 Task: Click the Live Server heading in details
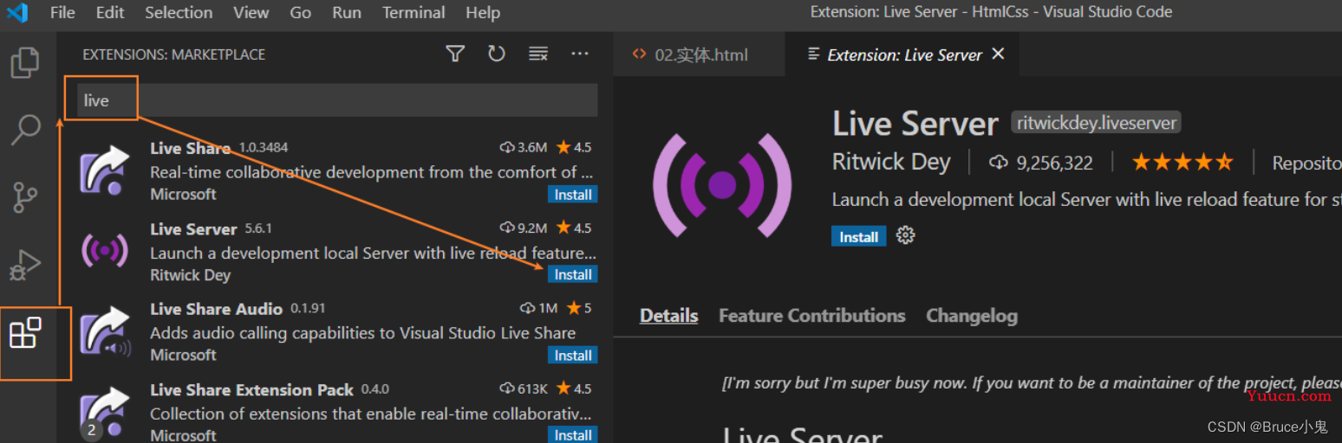click(x=915, y=124)
